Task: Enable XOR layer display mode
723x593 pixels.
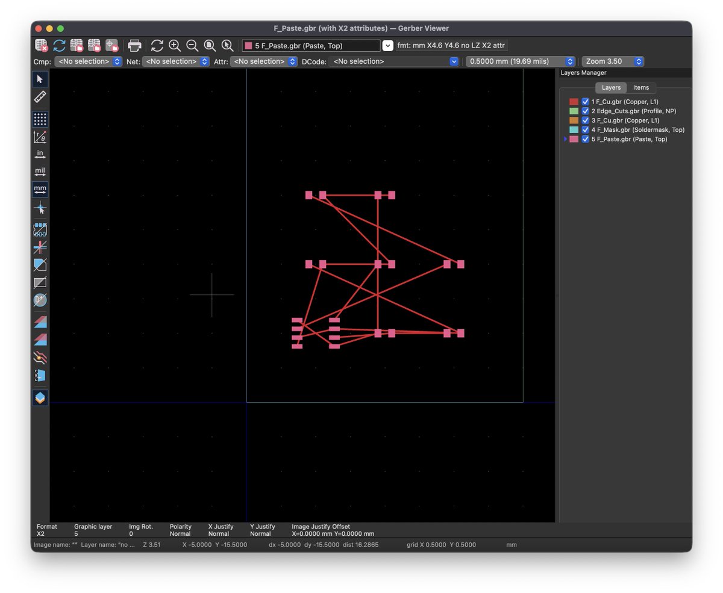Action: point(40,340)
